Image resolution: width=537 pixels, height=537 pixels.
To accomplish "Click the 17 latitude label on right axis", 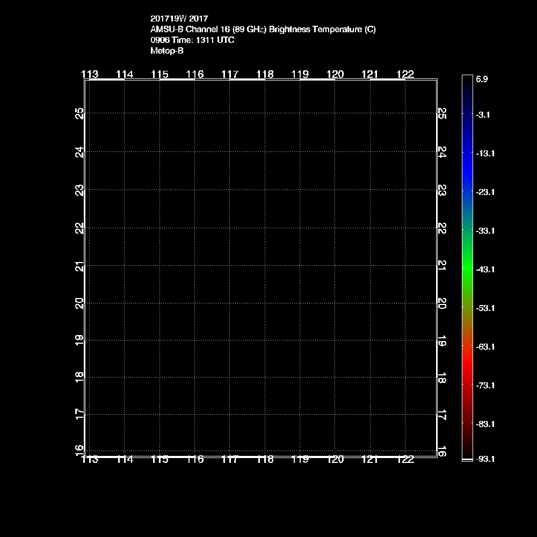I will 442,415.
